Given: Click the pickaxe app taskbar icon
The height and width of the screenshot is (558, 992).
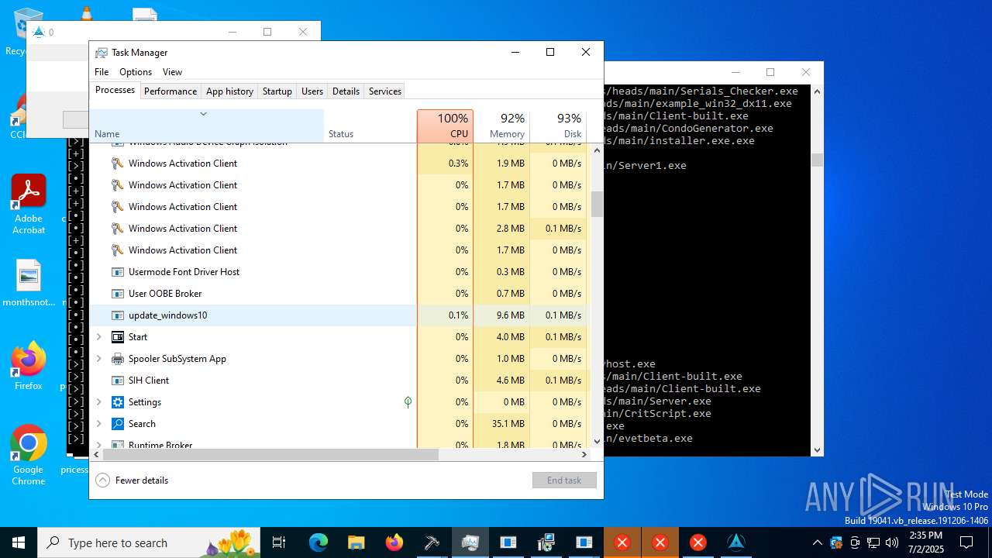Looking at the screenshot, I should pyautogui.click(x=432, y=542).
